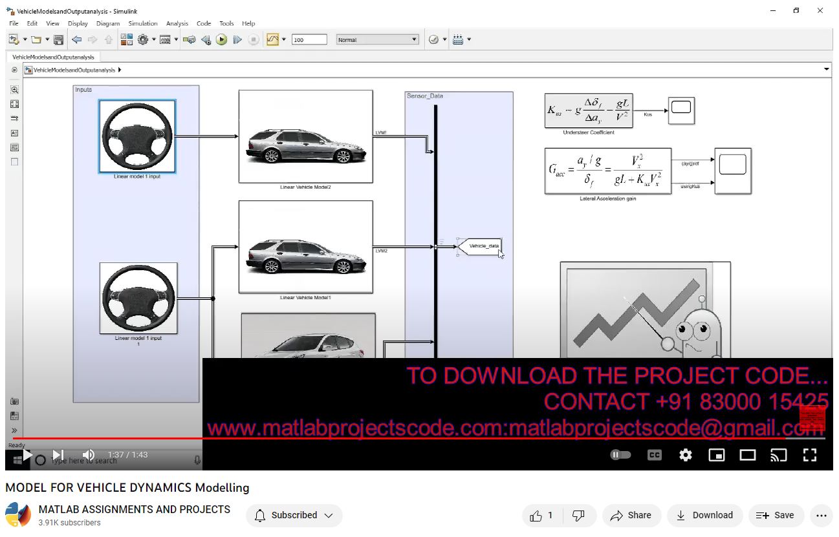The width and height of the screenshot is (839, 537).
Task: Click the Run simulation button in Simulink toolbar
Action: (x=222, y=40)
